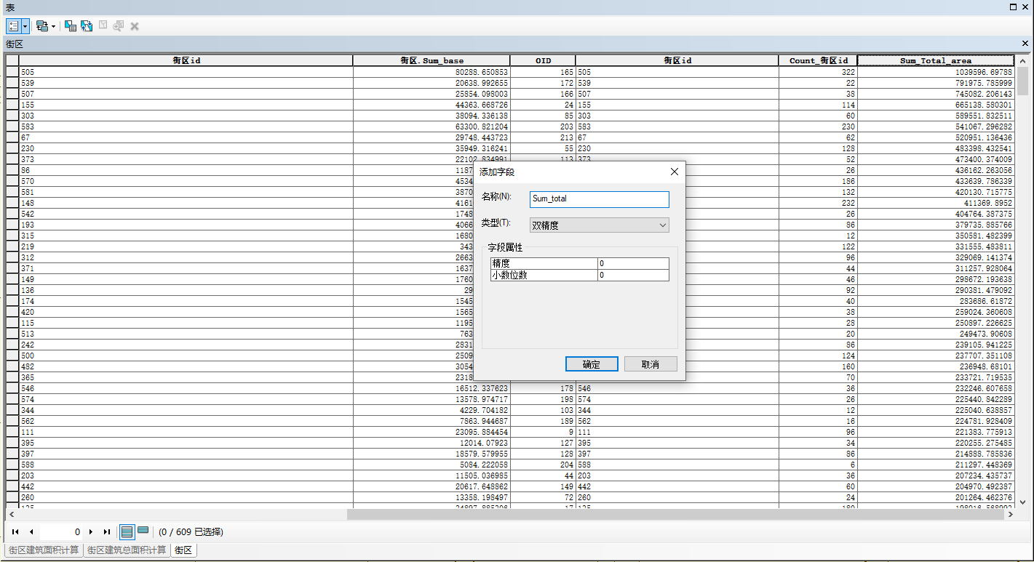The height and width of the screenshot is (562, 1034).
Task: Go to the first record
Action: pos(15,532)
